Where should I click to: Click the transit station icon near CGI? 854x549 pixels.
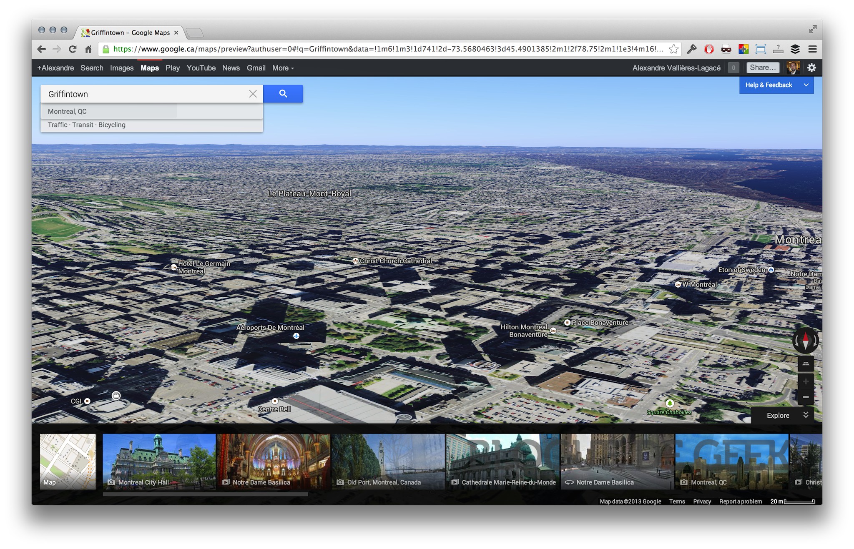[116, 396]
